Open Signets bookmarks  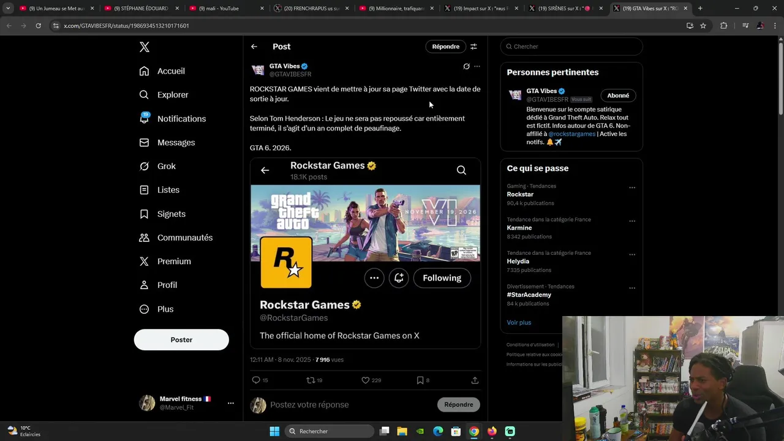[162, 214]
